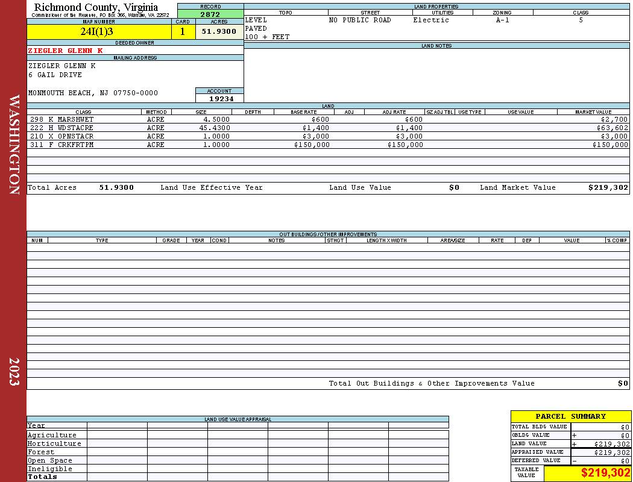Click base rate $150,000
The height and width of the screenshot is (482, 633).
tap(312, 145)
